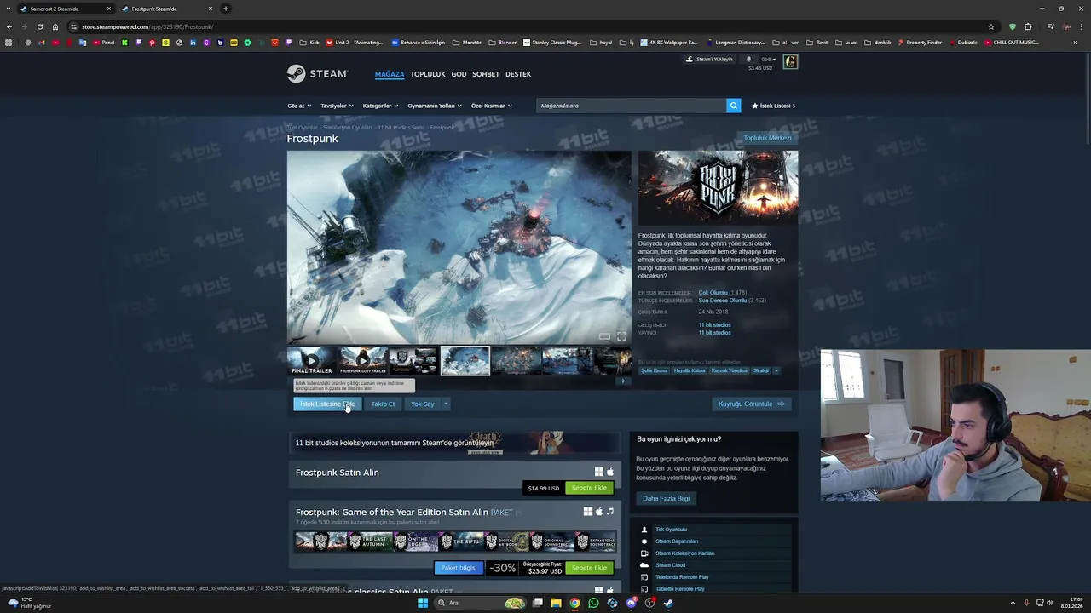Open WhatsApp from the taskbar
Screen dimensions: 1091x613
(593, 603)
